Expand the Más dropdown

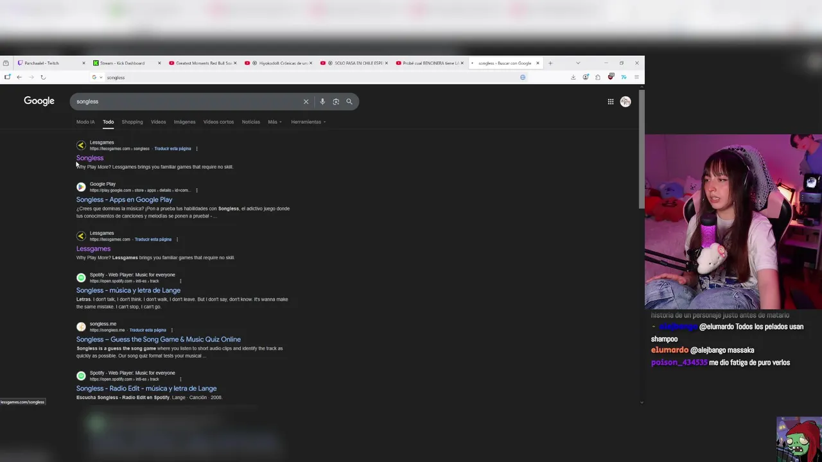coord(274,122)
